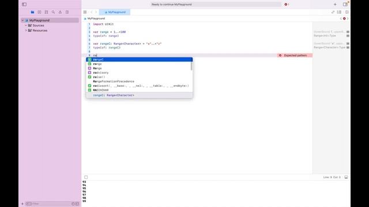Image resolution: width=369 pixels, height=207 pixels.
Task: Click the Range<Character>.Type result text
Action: [x=329, y=47]
